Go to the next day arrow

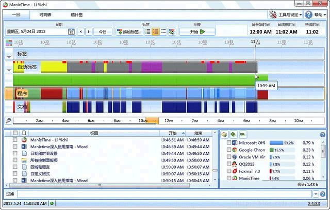click(89, 31)
